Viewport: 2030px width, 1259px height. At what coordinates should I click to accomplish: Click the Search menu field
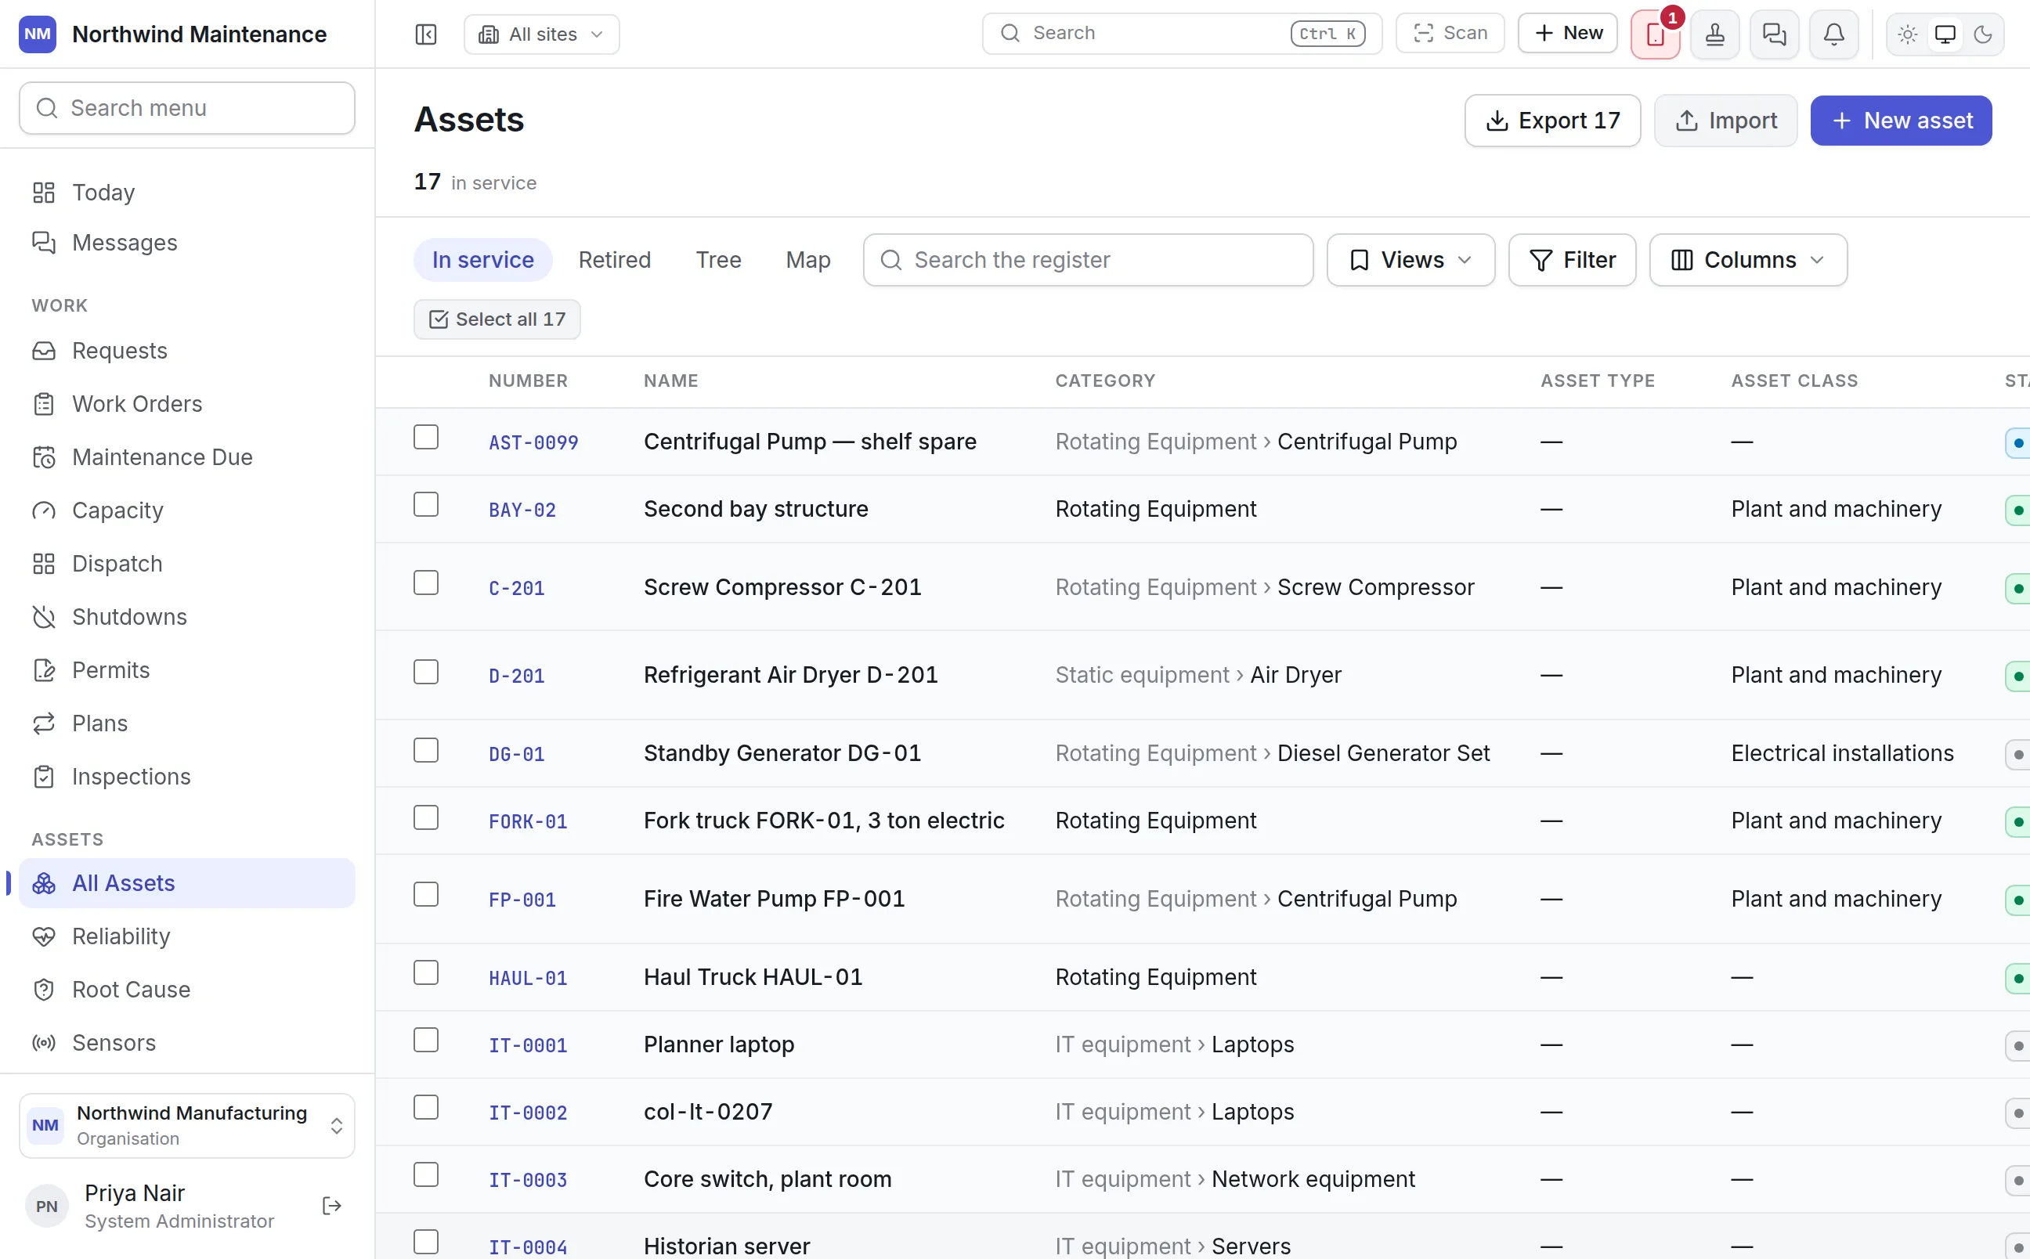(x=186, y=108)
